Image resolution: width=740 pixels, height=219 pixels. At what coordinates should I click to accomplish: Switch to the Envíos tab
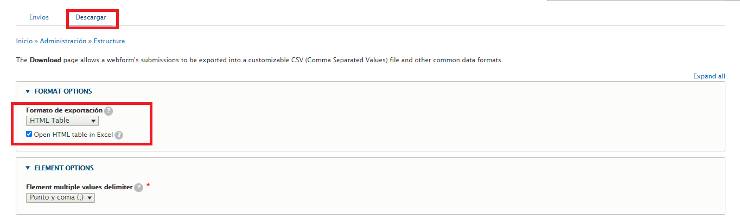39,17
